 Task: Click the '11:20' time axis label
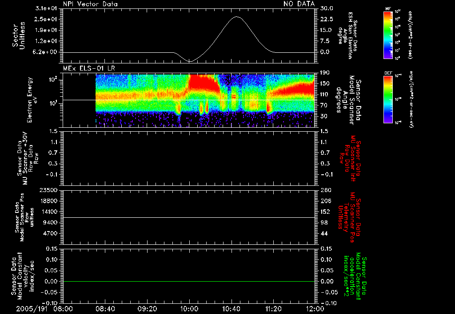coord(273,309)
